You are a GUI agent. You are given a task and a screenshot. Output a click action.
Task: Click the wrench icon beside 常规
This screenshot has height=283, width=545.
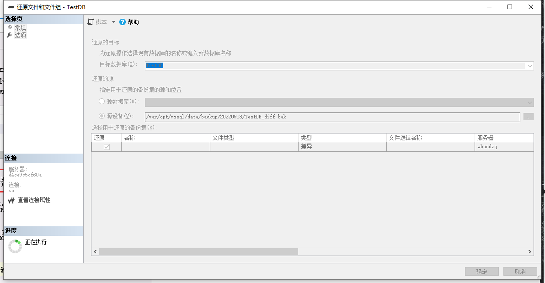(x=10, y=28)
